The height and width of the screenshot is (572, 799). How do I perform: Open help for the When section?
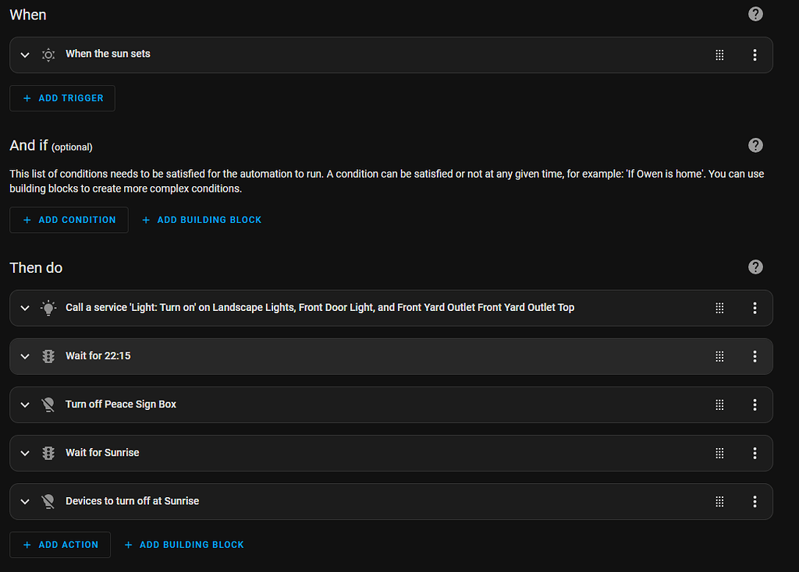755,14
